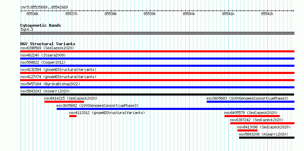Image resolution: width=304 pixels, height=151 pixels.
Task: Click the 85541k ruler tick label
Action: pos(228,14)
